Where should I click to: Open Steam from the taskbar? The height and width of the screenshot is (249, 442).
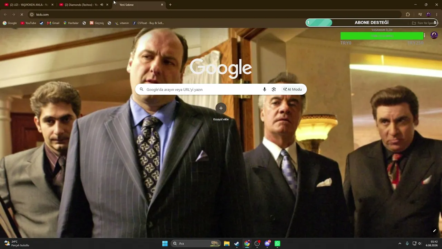coord(237,243)
